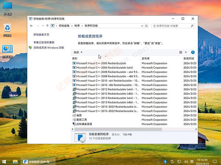Image resolution: width=221 pixels, height=165 pixels.
Task: Click the Bluetooth tray icon
Action: 165,162
